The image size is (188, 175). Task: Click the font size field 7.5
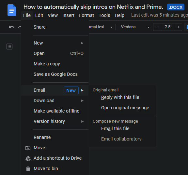[x=167, y=27]
